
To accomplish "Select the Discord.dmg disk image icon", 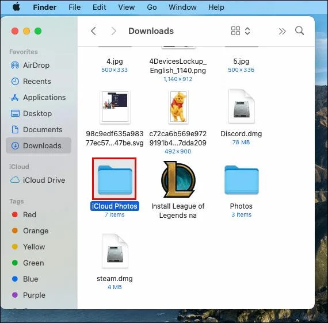I will [x=242, y=106].
